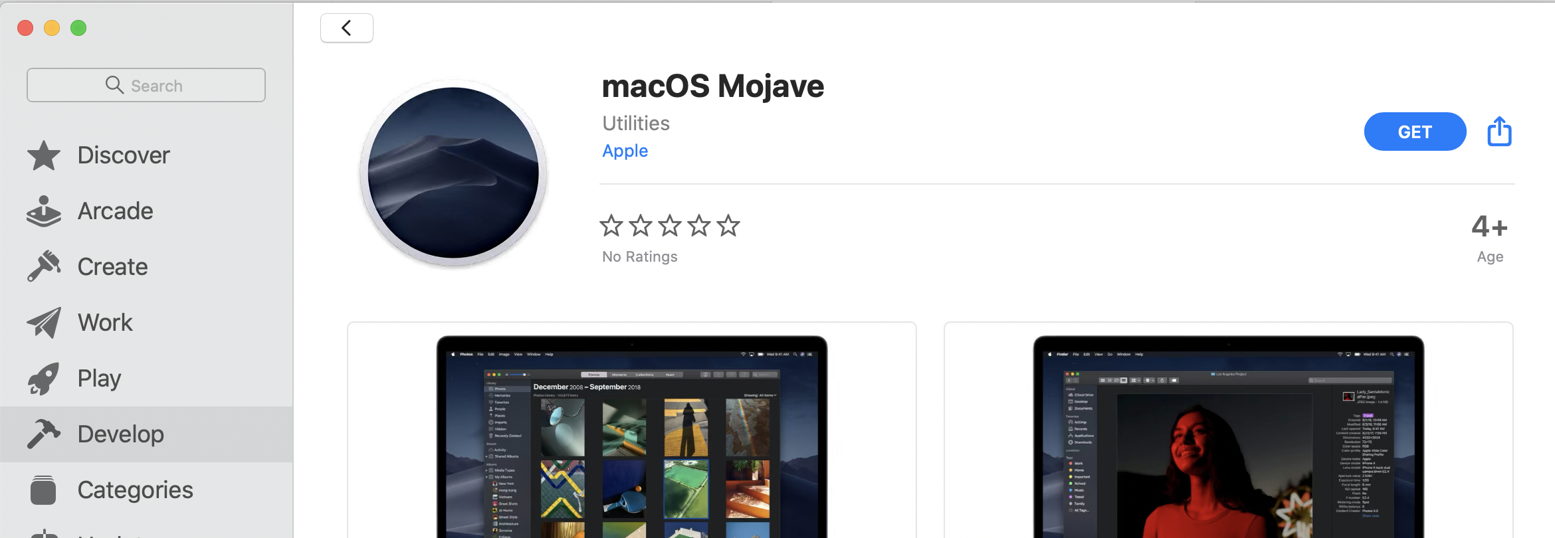Click the green full-screen window button
The width and height of the screenshot is (1555, 538).
(x=78, y=28)
